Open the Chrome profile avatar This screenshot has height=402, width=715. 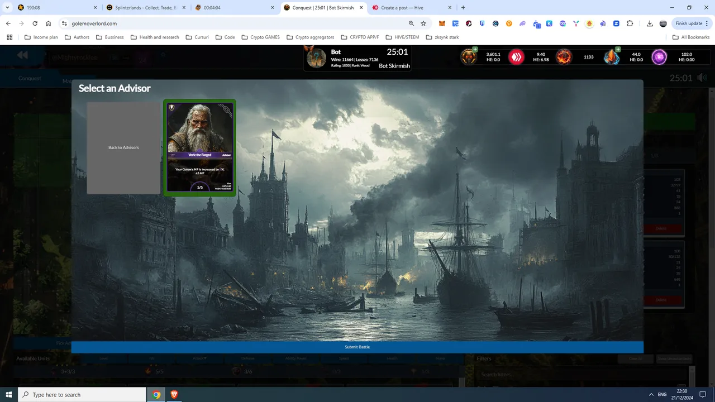tap(663, 24)
